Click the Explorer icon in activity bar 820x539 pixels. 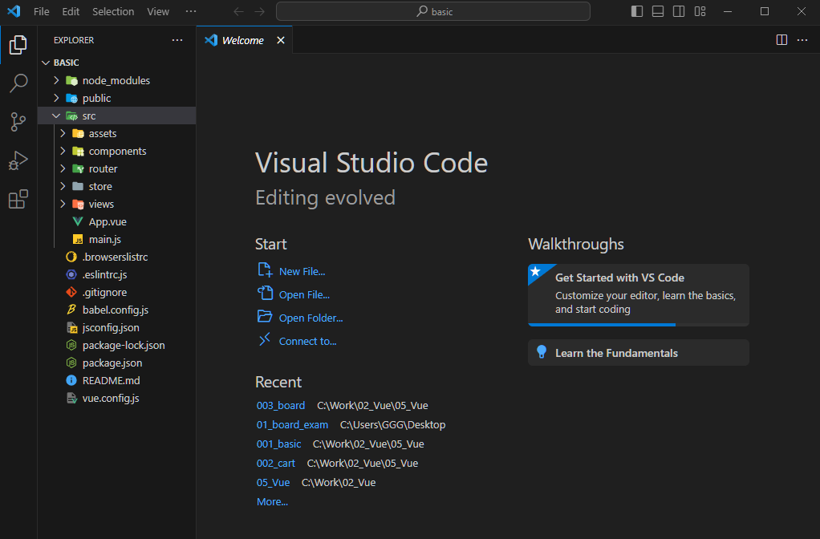[x=18, y=45]
